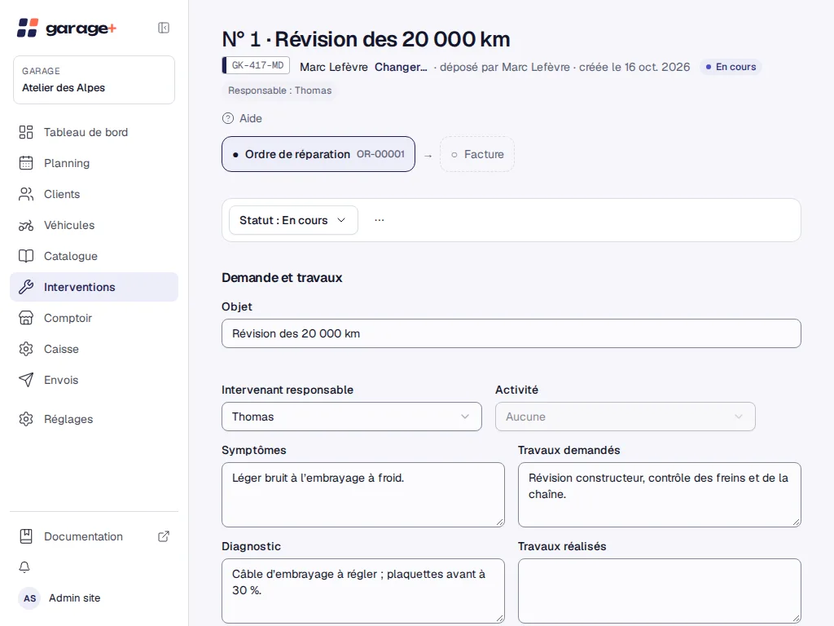The image size is (834, 626).
Task: Open the Planning calendar icon
Action: pos(26,163)
